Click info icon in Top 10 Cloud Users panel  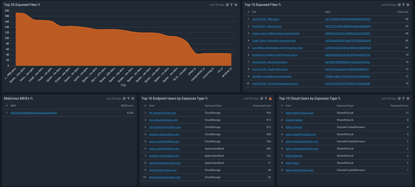pyautogui.click(x=408, y=99)
